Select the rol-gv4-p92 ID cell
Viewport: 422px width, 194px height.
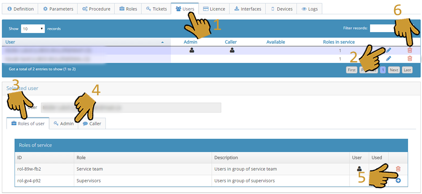coord(44,181)
